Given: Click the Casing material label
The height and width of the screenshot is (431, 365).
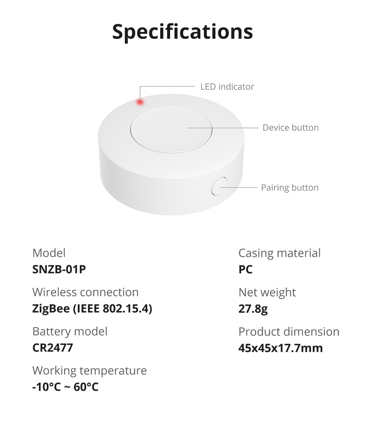Looking at the screenshot, I should click(x=279, y=253).
